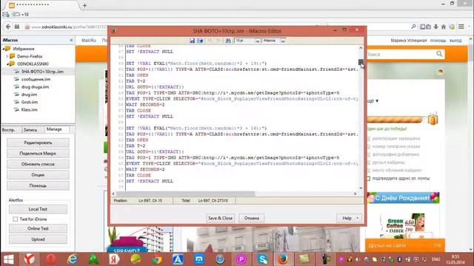Viewport: 474px width, 266px height.
Task: Click the Поделиться Макро button
Action: 38,154
